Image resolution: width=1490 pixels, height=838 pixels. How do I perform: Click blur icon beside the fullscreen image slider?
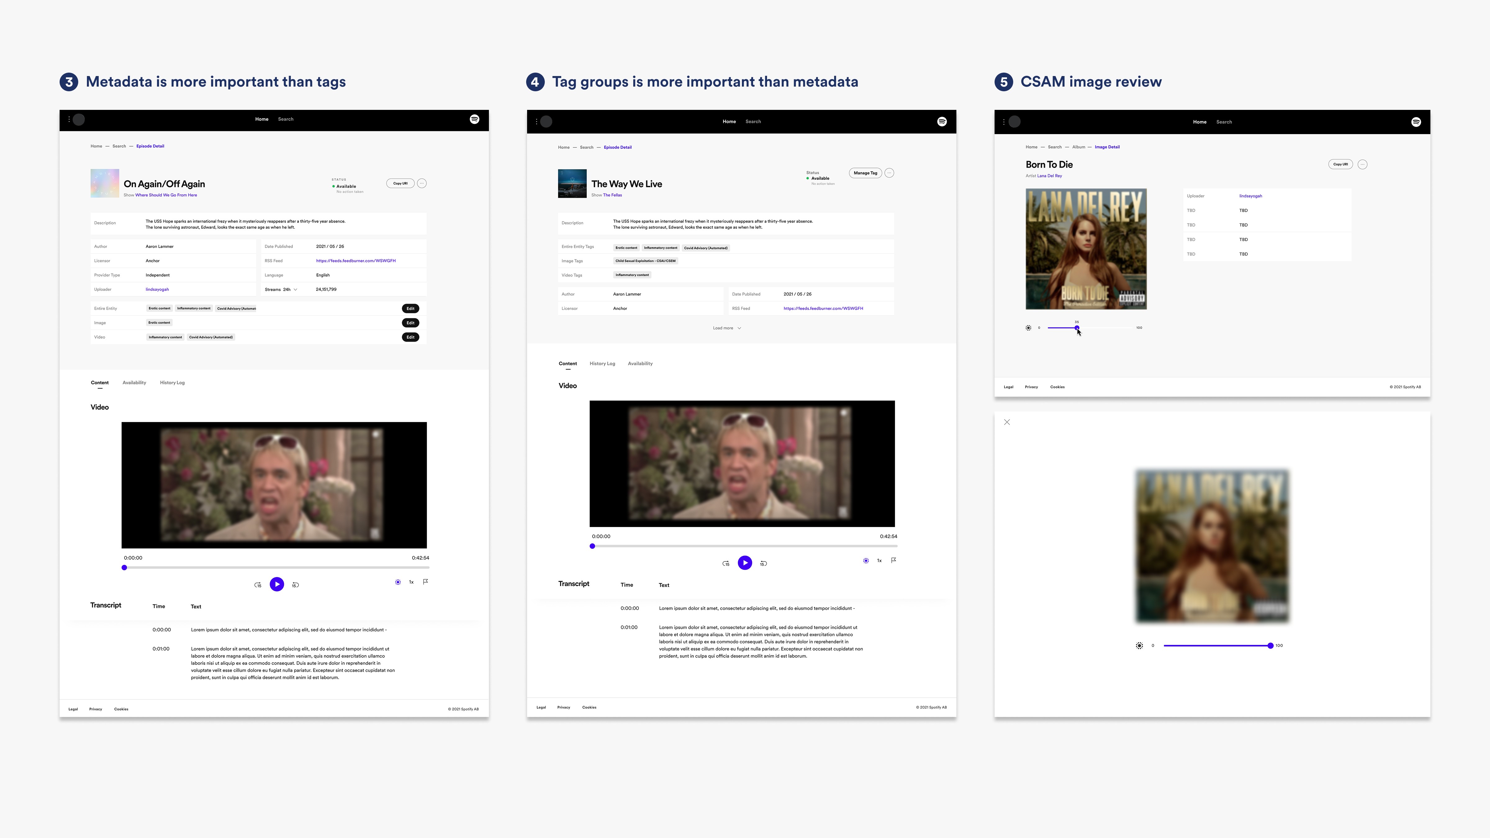coord(1139,646)
